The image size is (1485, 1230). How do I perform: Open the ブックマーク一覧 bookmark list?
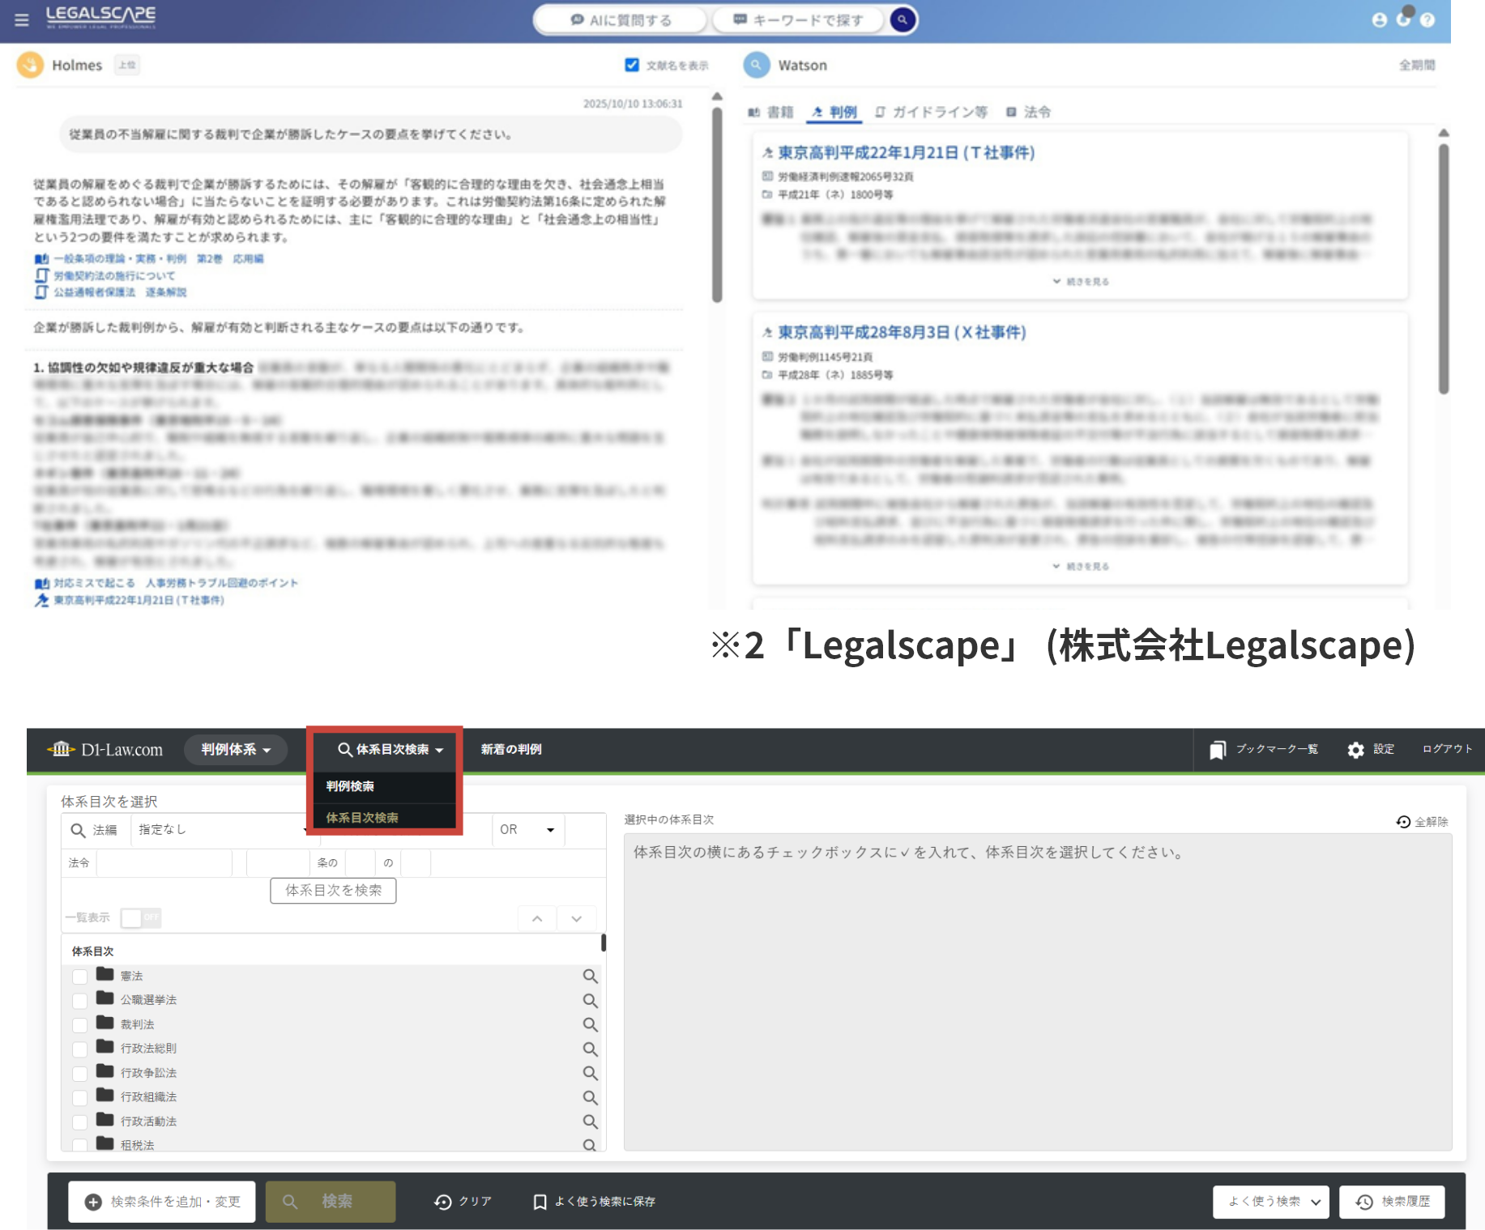click(1265, 750)
